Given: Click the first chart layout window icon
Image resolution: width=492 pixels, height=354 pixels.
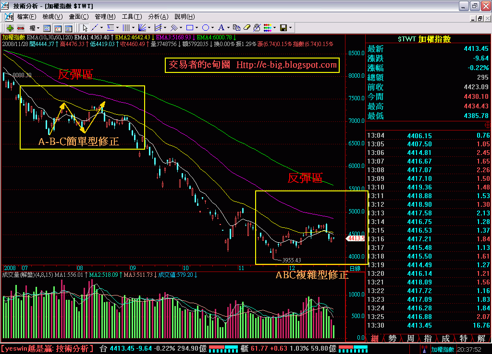Looking at the screenshot, I should (47, 28).
